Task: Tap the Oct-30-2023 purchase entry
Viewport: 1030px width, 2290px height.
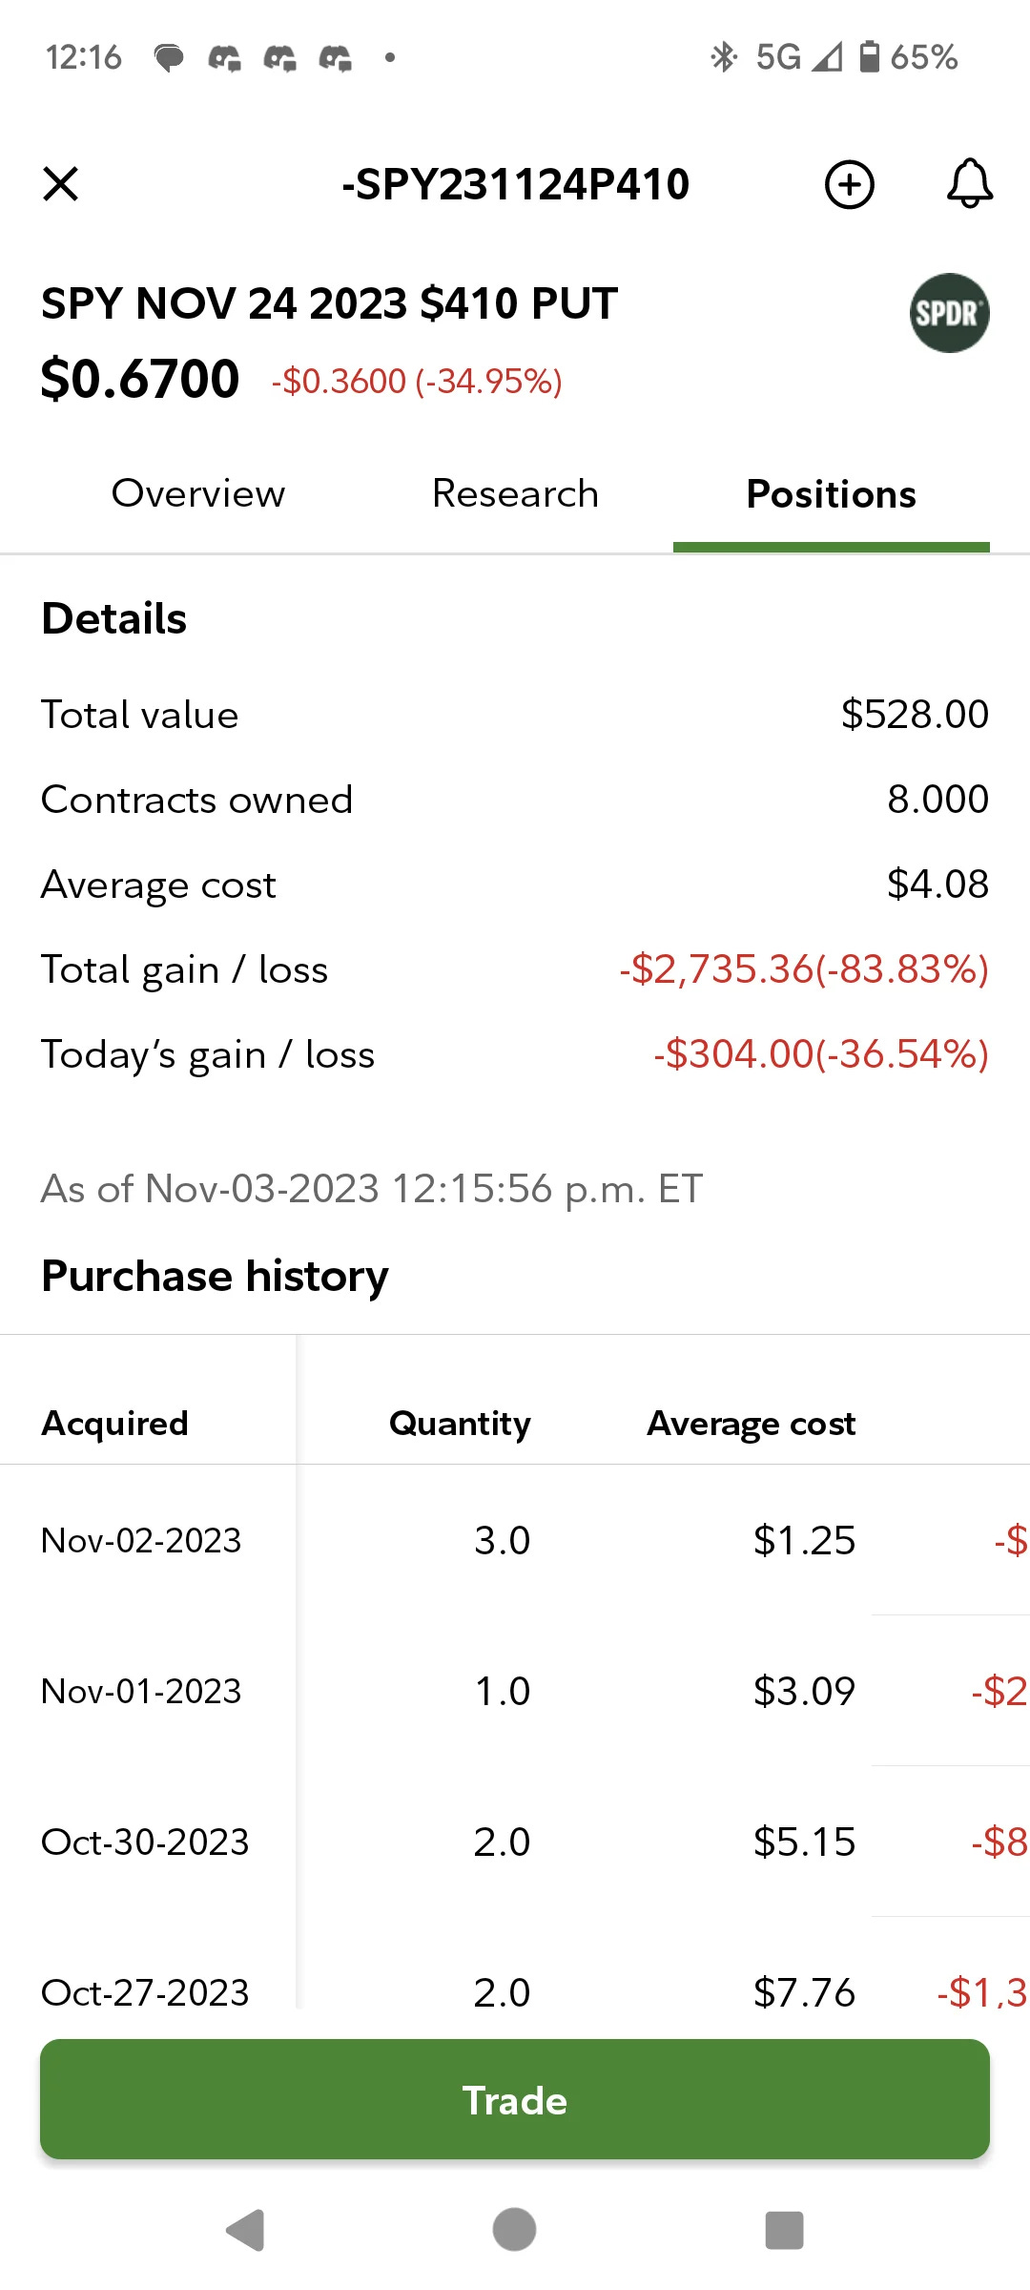Action: click(x=145, y=1842)
